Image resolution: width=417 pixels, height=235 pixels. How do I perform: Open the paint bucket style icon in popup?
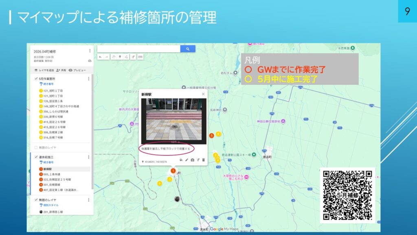coord(181,160)
